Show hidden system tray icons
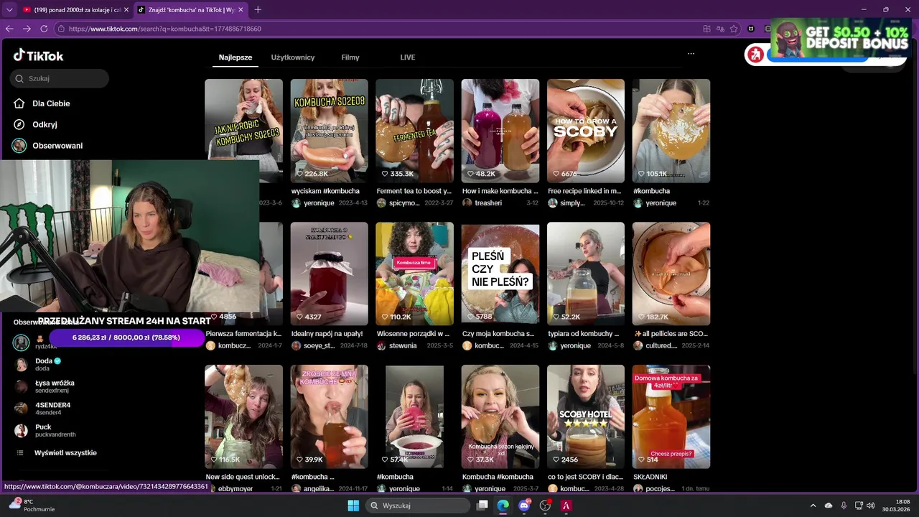The image size is (919, 517). [813, 506]
